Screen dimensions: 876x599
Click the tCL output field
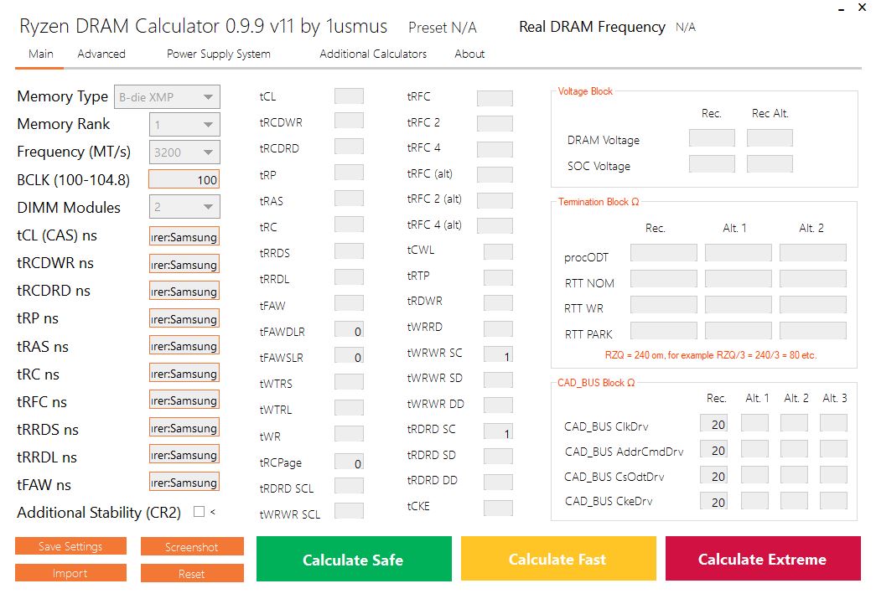pyautogui.click(x=350, y=96)
